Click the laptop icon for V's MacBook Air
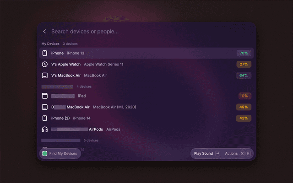 [45, 75]
